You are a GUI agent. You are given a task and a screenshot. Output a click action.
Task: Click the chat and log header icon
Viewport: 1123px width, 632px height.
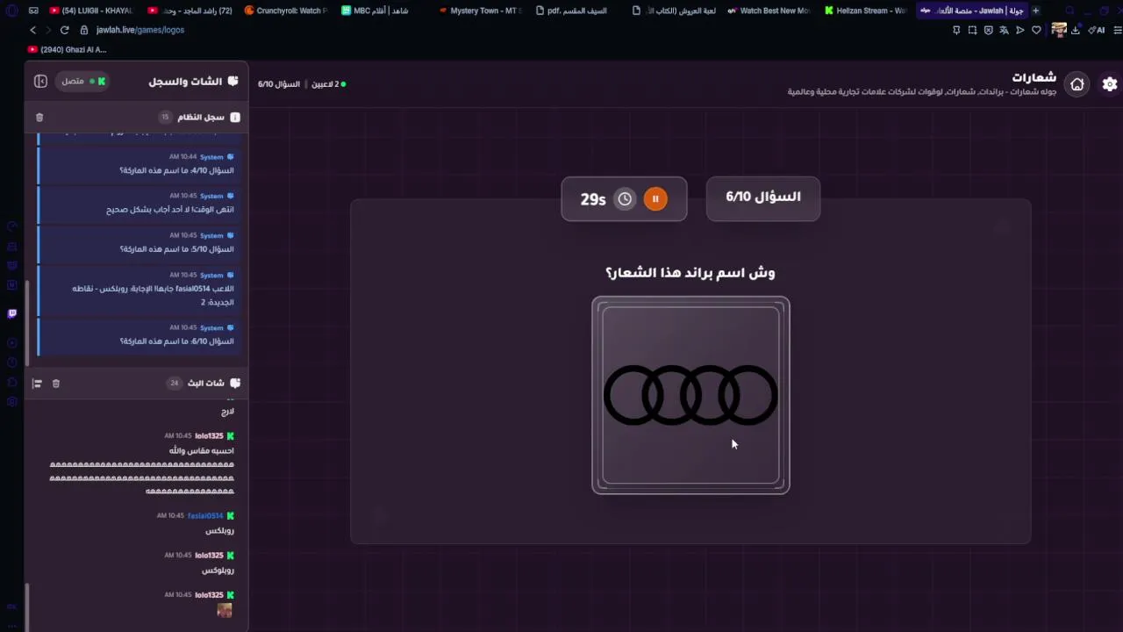coord(232,82)
